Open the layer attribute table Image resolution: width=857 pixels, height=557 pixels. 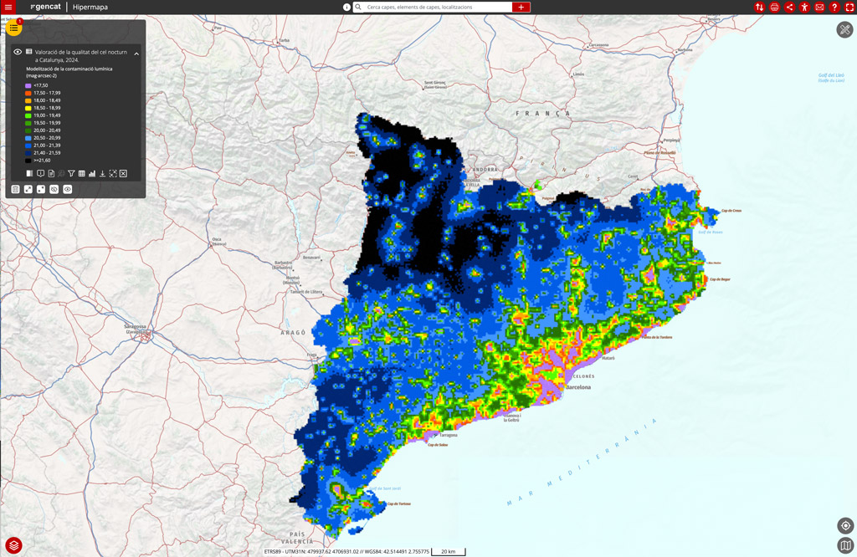pyautogui.click(x=81, y=174)
